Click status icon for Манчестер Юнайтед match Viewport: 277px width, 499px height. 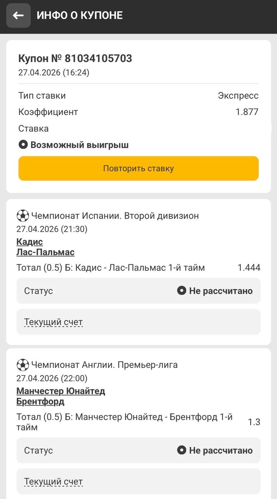(181, 450)
